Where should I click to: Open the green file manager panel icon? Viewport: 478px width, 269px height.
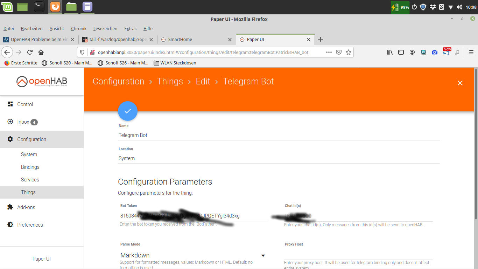(x=71, y=7)
